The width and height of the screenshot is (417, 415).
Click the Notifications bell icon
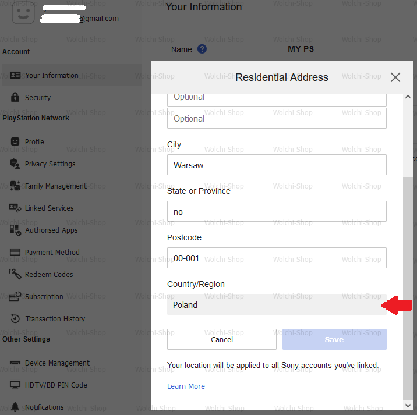(x=15, y=407)
